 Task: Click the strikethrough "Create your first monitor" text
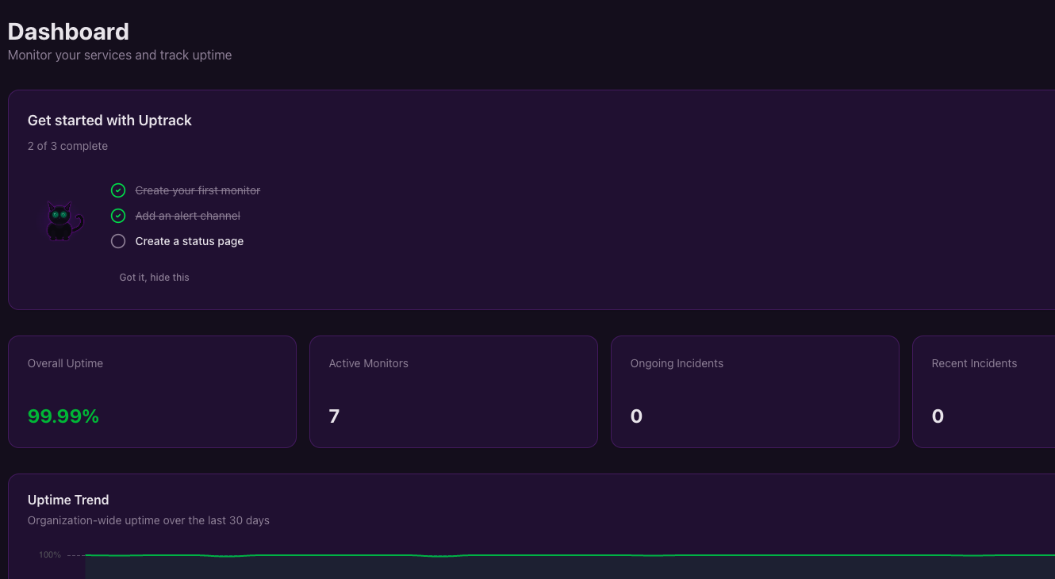(x=198, y=190)
